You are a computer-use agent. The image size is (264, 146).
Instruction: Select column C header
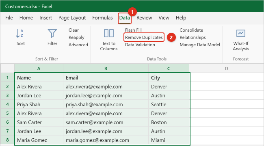click(x=169, y=69)
